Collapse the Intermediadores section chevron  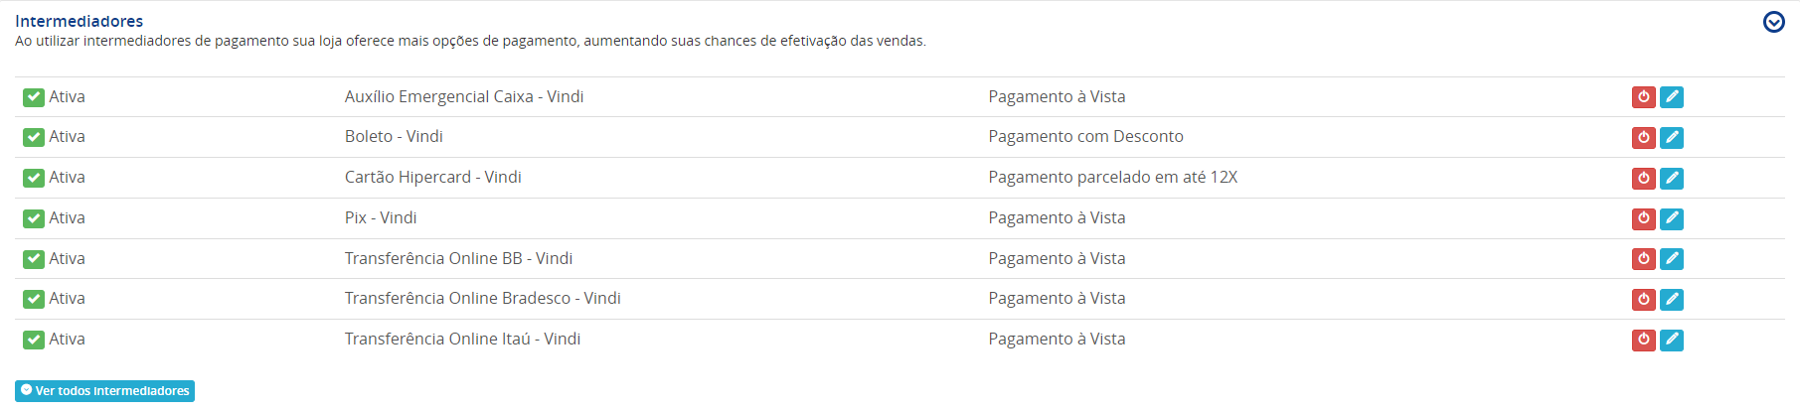(x=1773, y=22)
